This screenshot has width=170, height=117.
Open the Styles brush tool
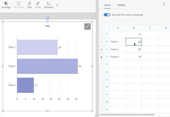pos(38,5)
